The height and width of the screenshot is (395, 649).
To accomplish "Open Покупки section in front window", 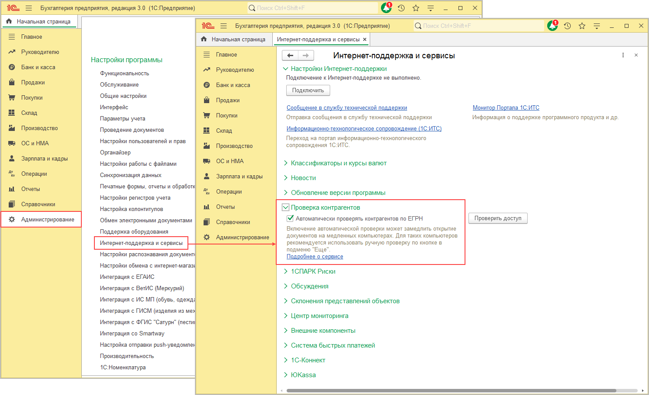I will 227,116.
